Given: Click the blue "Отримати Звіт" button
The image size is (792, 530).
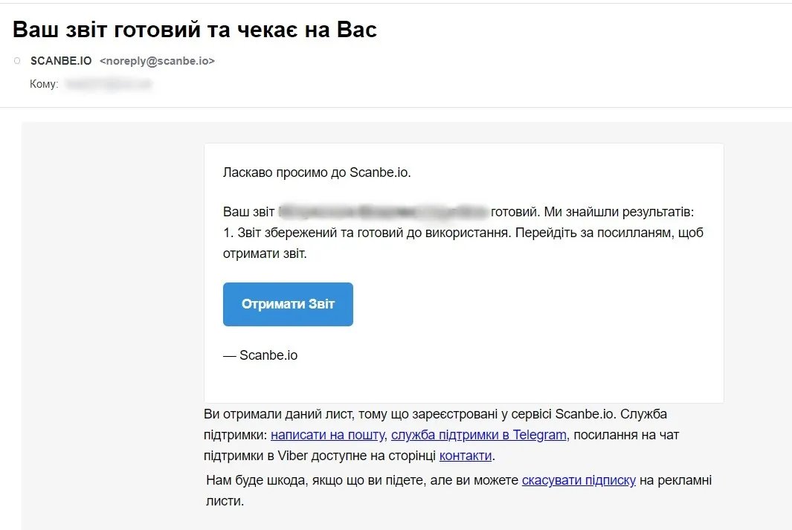Looking at the screenshot, I should 288,304.
